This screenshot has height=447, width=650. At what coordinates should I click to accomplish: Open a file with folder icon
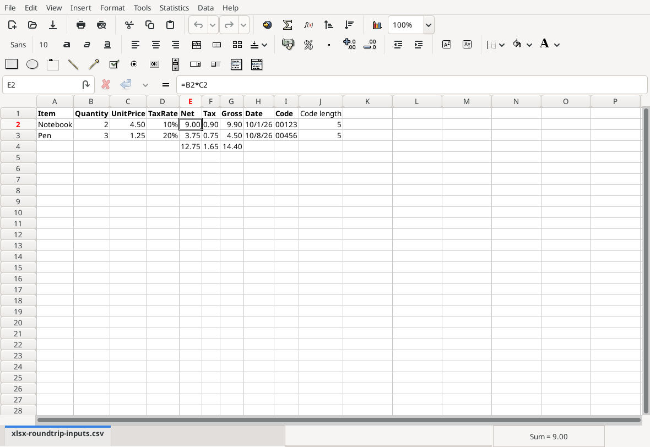point(32,25)
